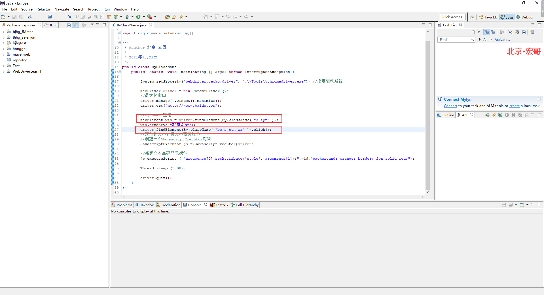Switch to the TestNG tab
The width and height of the screenshot is (544, 295).
click(x=219, y=205)
